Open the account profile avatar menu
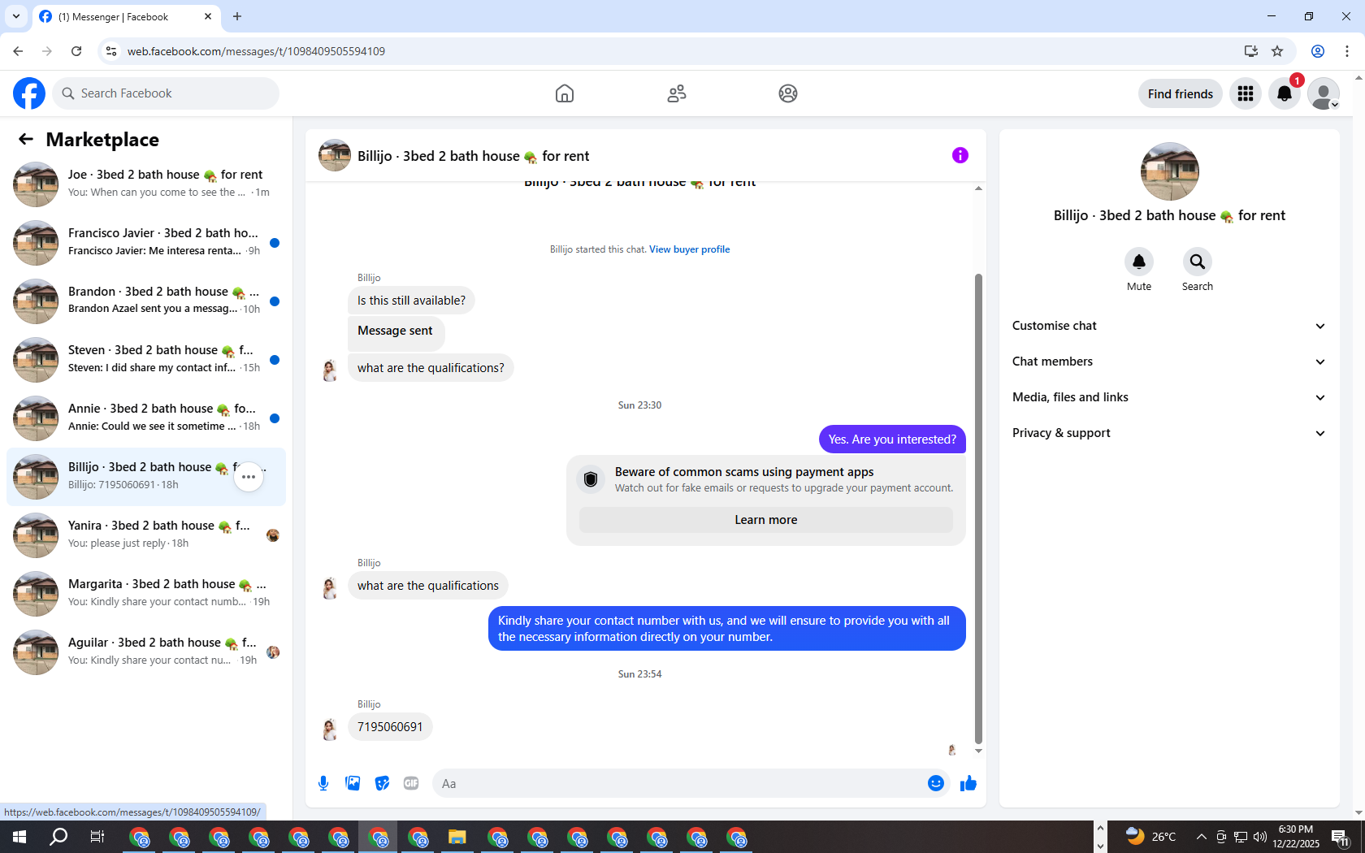 click(x=1324, y=93)
